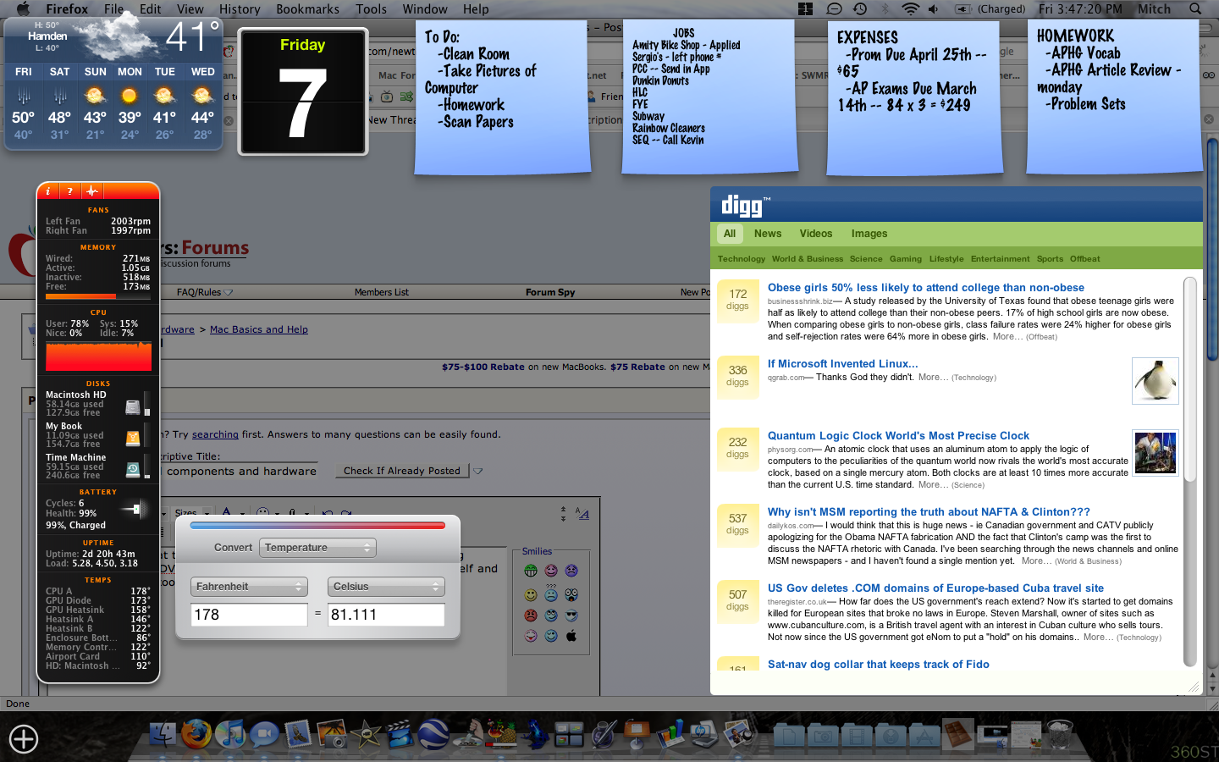Click the Spaces icon in the menu bar
Image resolution: width=1219 pixels, height=762 pixels.
pos(806,8)
